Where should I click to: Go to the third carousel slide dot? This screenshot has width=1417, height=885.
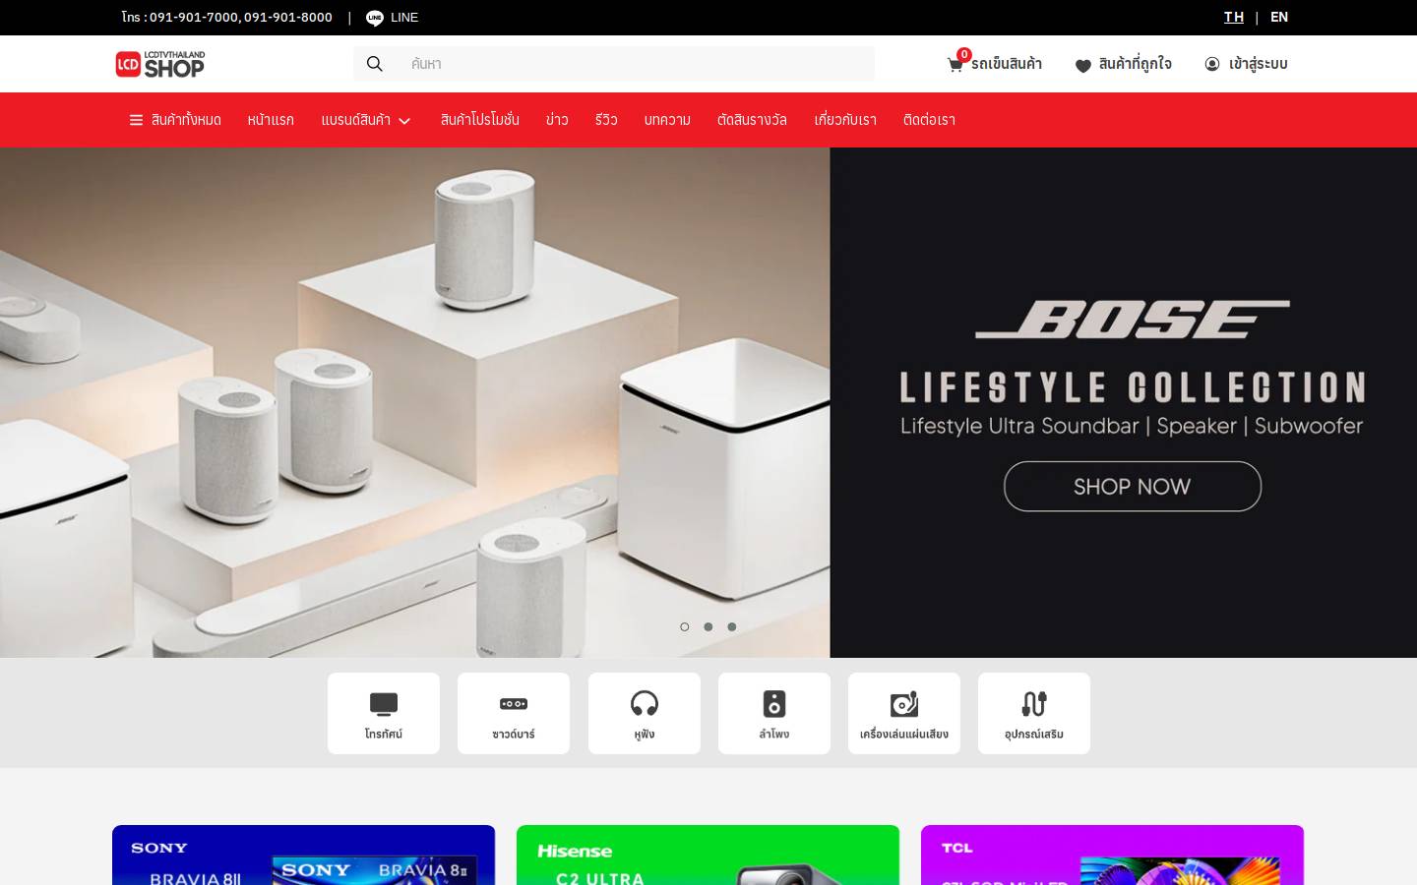tap(732, 626)
